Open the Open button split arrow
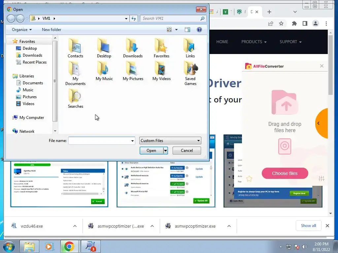 tap(165, 151)
